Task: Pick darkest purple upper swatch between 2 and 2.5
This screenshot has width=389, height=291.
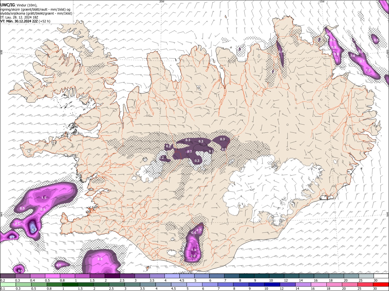Action: pos(112,276)
